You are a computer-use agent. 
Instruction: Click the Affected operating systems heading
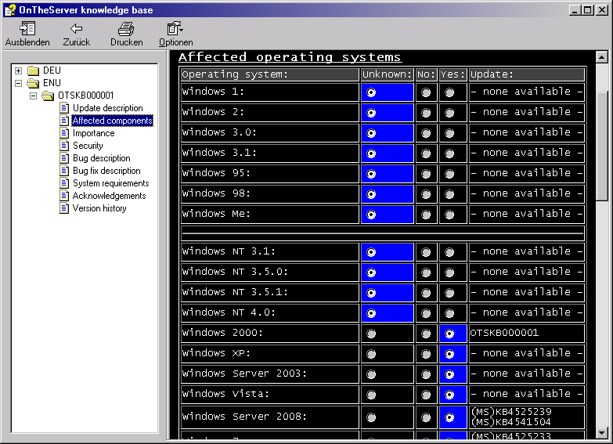tap(290, 57)
